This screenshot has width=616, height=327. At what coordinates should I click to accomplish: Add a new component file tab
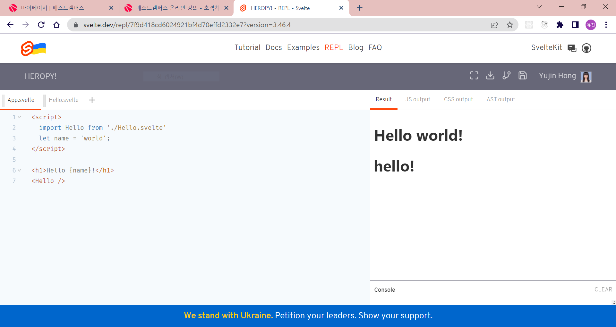coord(92,100)
